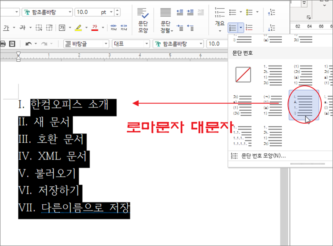This screenshot has height=246, width=333.
Task: Increase outline level with up arrow icon
Action: click(272, 12)
